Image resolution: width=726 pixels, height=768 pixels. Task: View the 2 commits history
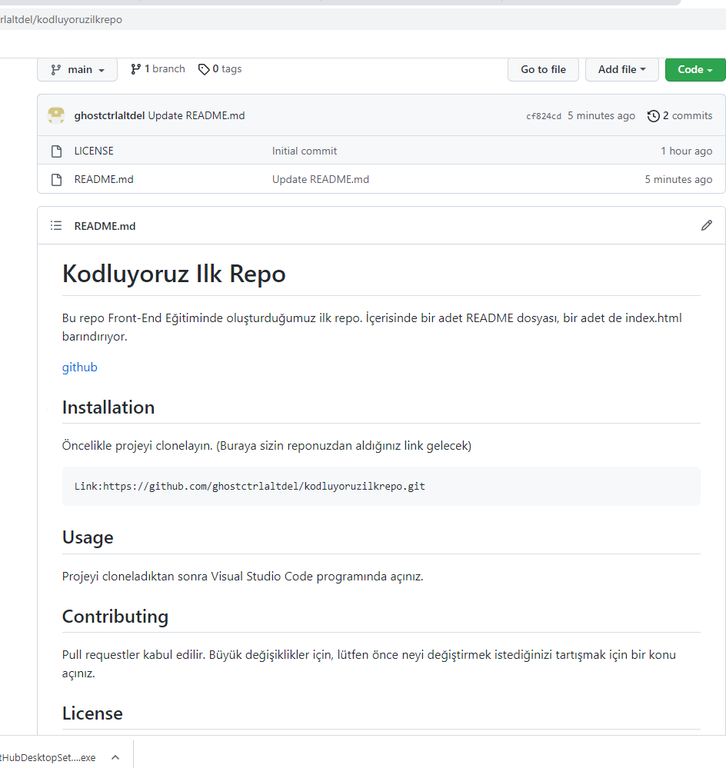coord(679,115)
